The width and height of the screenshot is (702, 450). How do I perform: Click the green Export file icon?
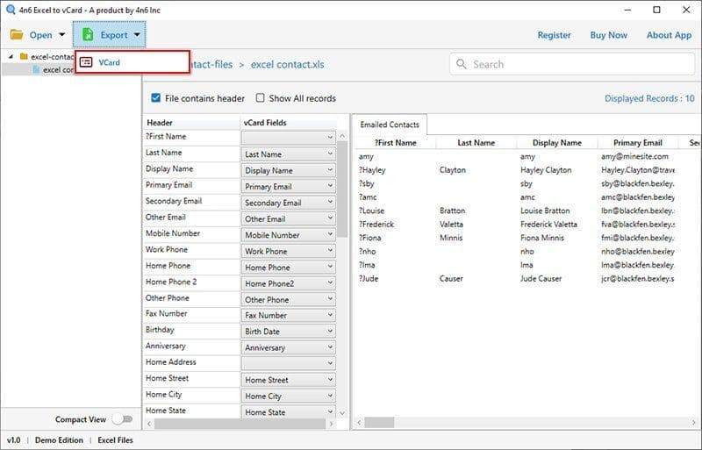point(87,35)
